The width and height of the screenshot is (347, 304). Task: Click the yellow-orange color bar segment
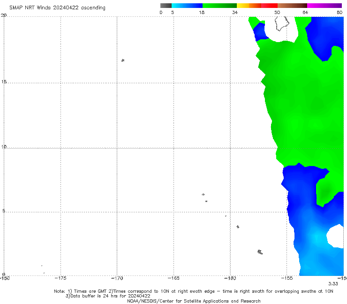click(x=249, y=6)
